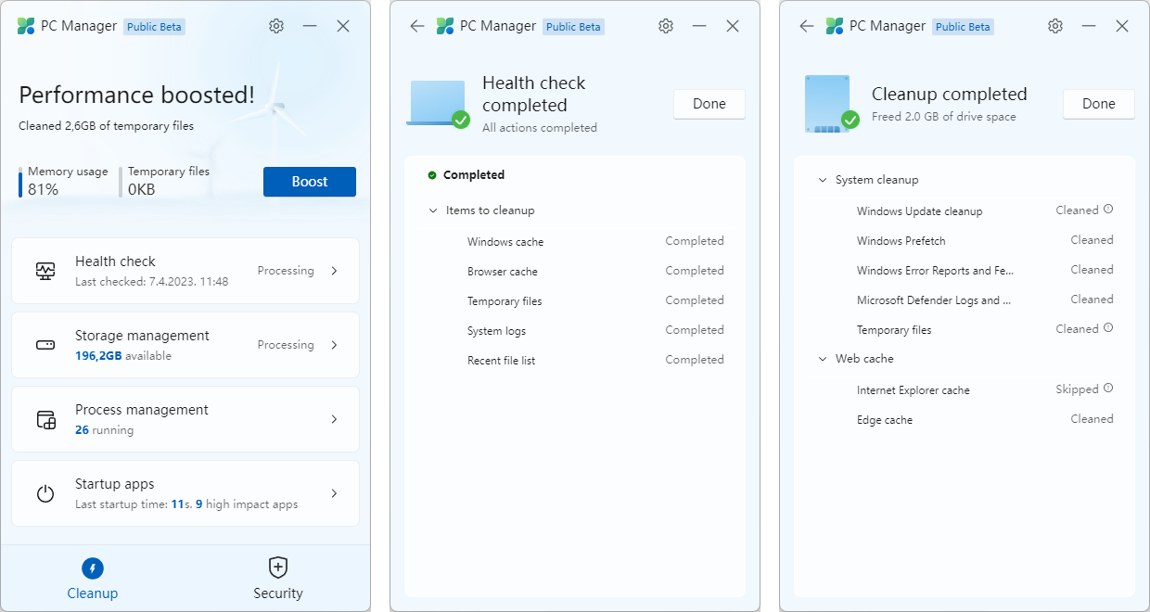Click Done in Health check window

coord(709,104)
